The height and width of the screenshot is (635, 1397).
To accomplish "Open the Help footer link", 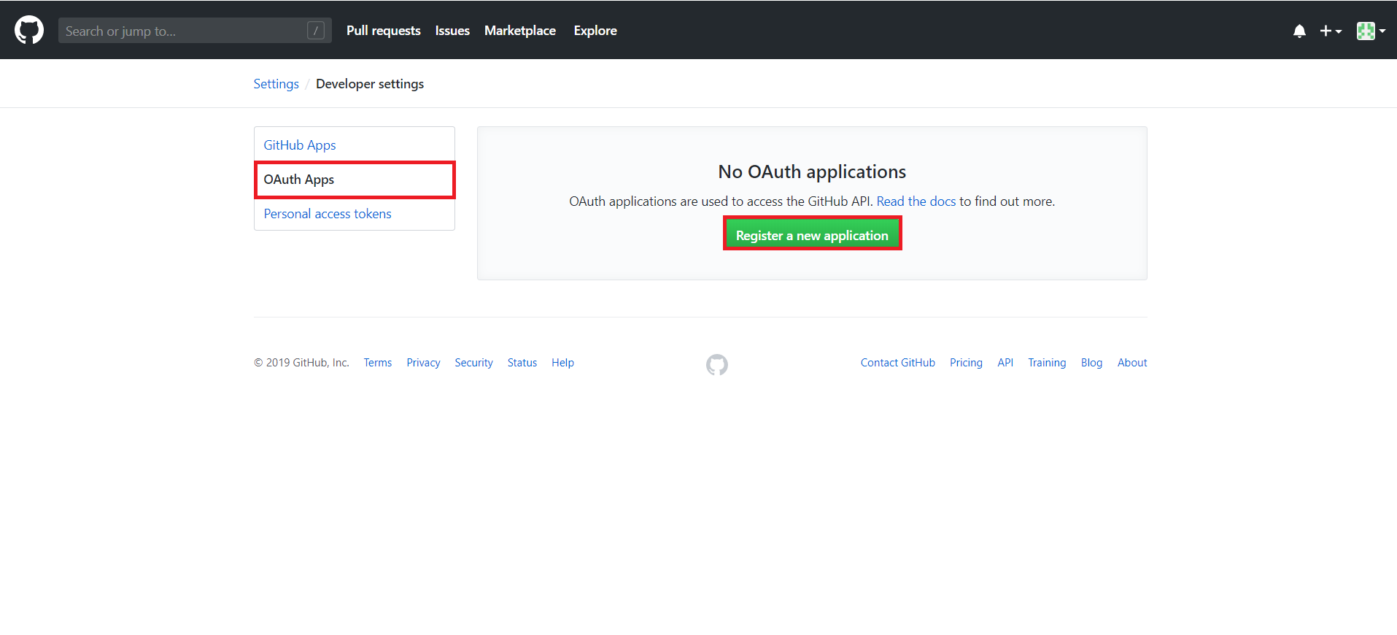I will (x=562, y=363).
